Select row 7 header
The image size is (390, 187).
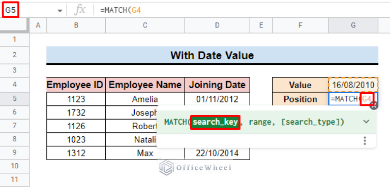(x=15, y=126)
